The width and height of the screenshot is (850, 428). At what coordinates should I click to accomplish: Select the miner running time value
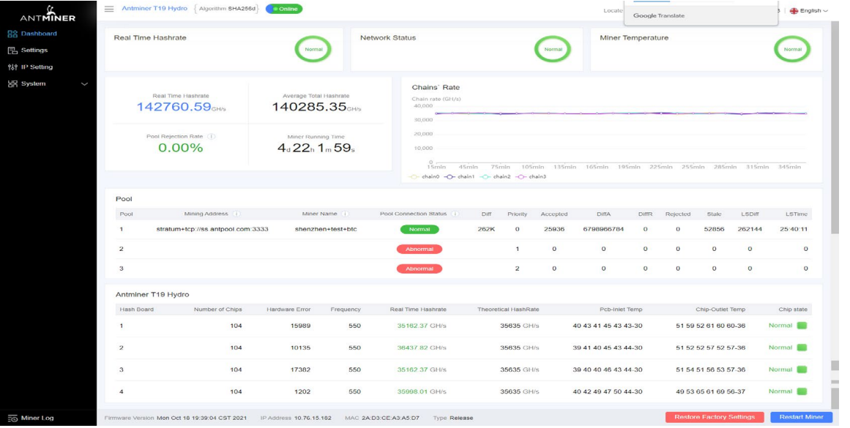point(316,148)
